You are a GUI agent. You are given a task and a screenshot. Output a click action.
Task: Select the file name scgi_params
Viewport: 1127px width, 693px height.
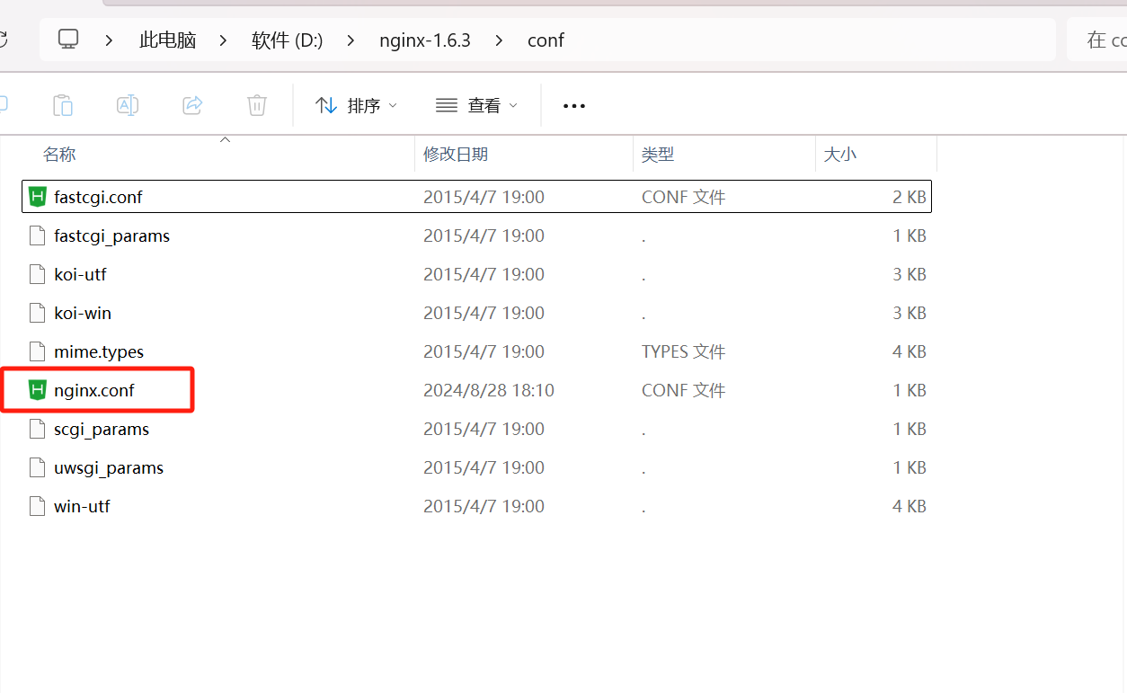[x=102, y=429]
